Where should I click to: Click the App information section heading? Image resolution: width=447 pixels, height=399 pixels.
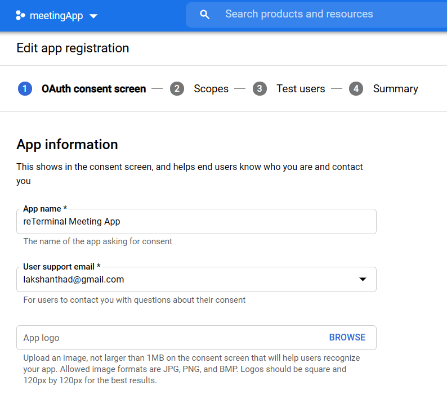tap(67, 145)
